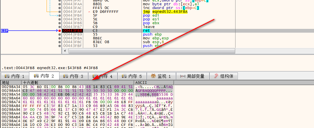This screenshot has width=314, height=128.
Task: Click ASCII text '..XBBë.BBB5536 D'
Action: 154,94
